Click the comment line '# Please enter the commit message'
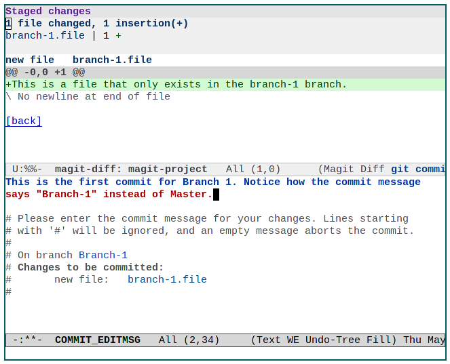 pos(207,219)
